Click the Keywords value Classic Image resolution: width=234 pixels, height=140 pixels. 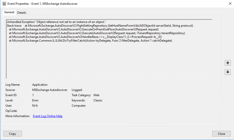(x=98, y=100)
